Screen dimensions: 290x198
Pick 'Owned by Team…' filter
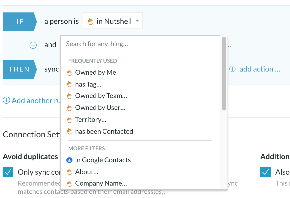[x=101, y=96]
